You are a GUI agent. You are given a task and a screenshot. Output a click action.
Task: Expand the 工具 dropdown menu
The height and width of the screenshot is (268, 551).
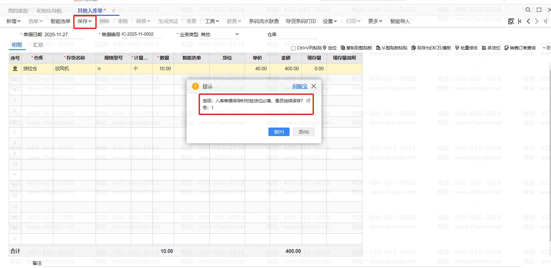click(x=212, y=21)
